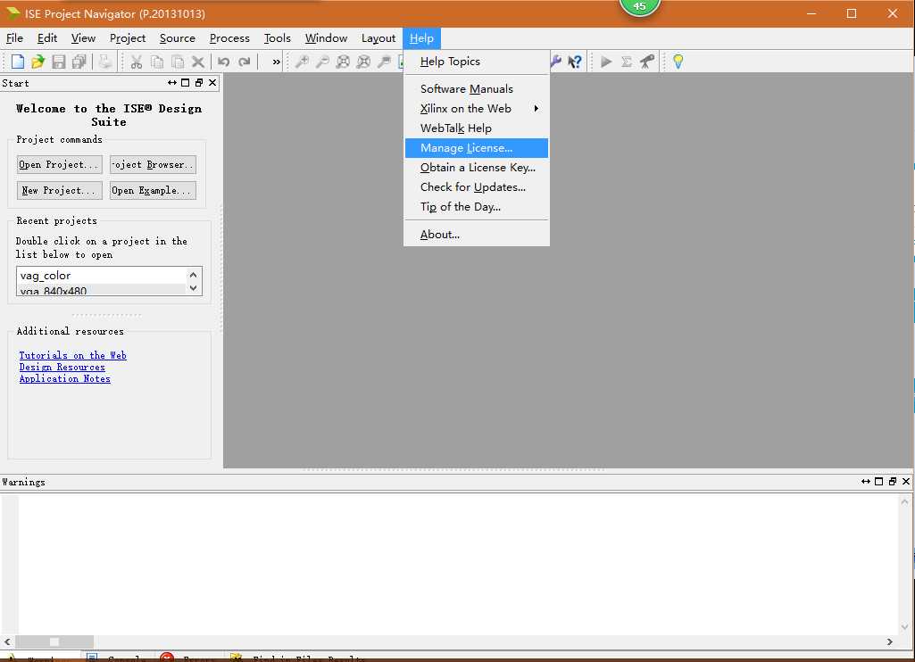915x662 pixels.
Task: Click Manage License... menu item
Action: point(477,148)
